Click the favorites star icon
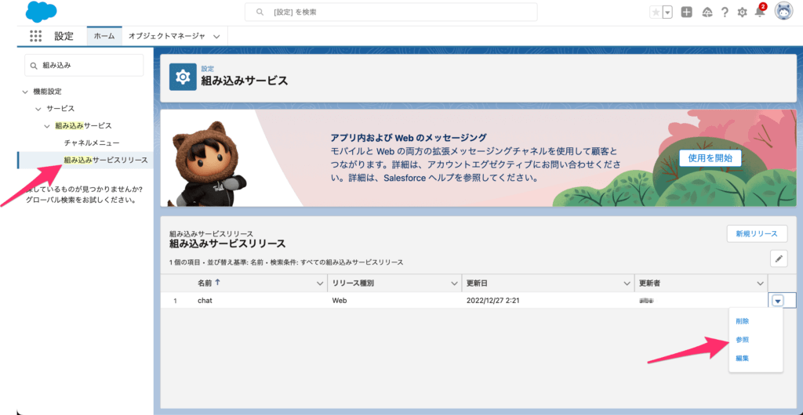 656,13
